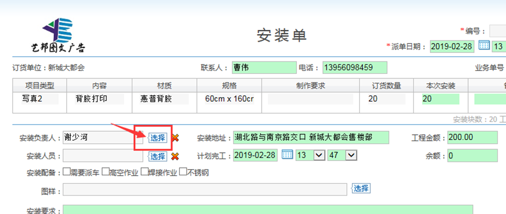Viewport: 506px width, 214px height.
Task: Click the 选择 button beside 图样 field
Action: point(361,188)
